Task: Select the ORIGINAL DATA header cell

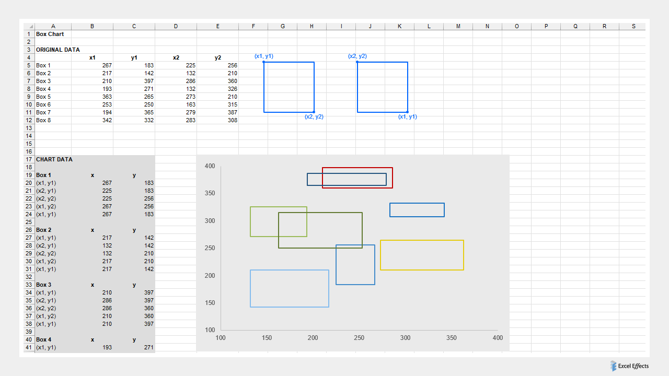Action: tap(52, 50)
